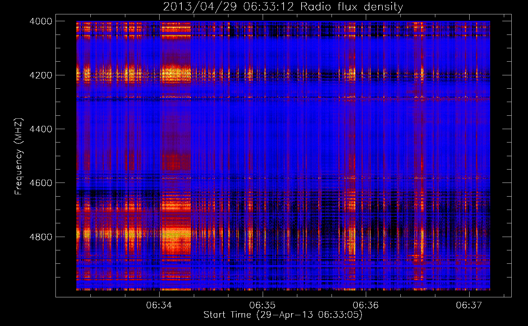Click the '4400' frequency axis label

[x=41, y=129]
